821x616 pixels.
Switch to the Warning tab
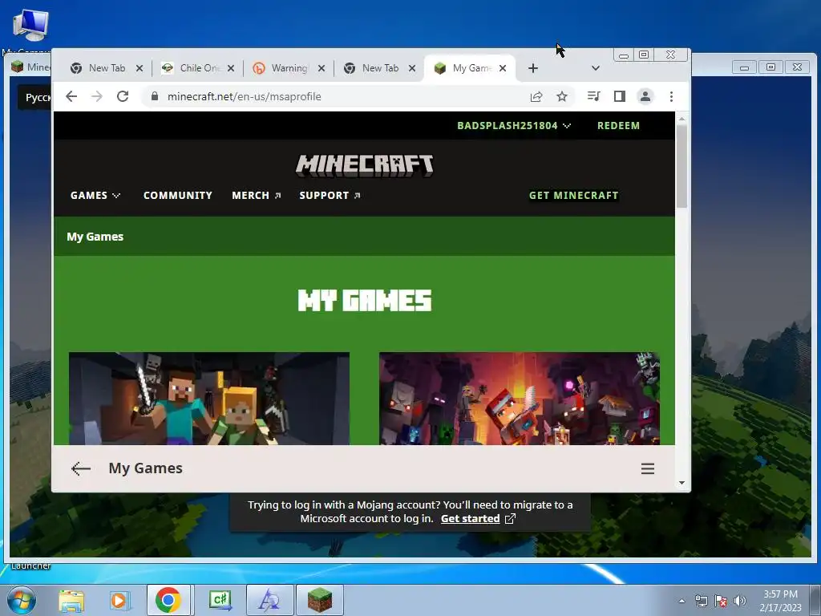(288, 68)
